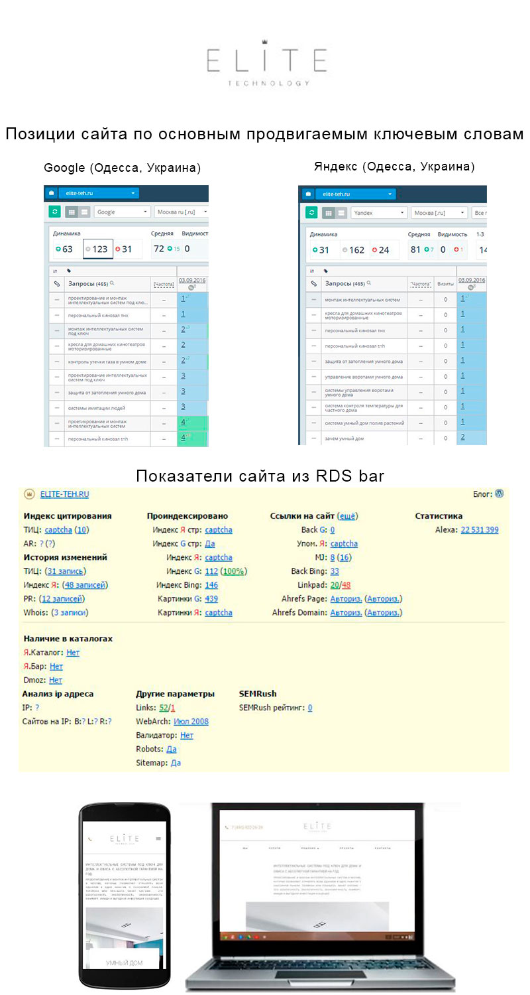Click 'управление воротами умного дома' query row
This screenshot has height=995, width=530.
coord(363,377)
